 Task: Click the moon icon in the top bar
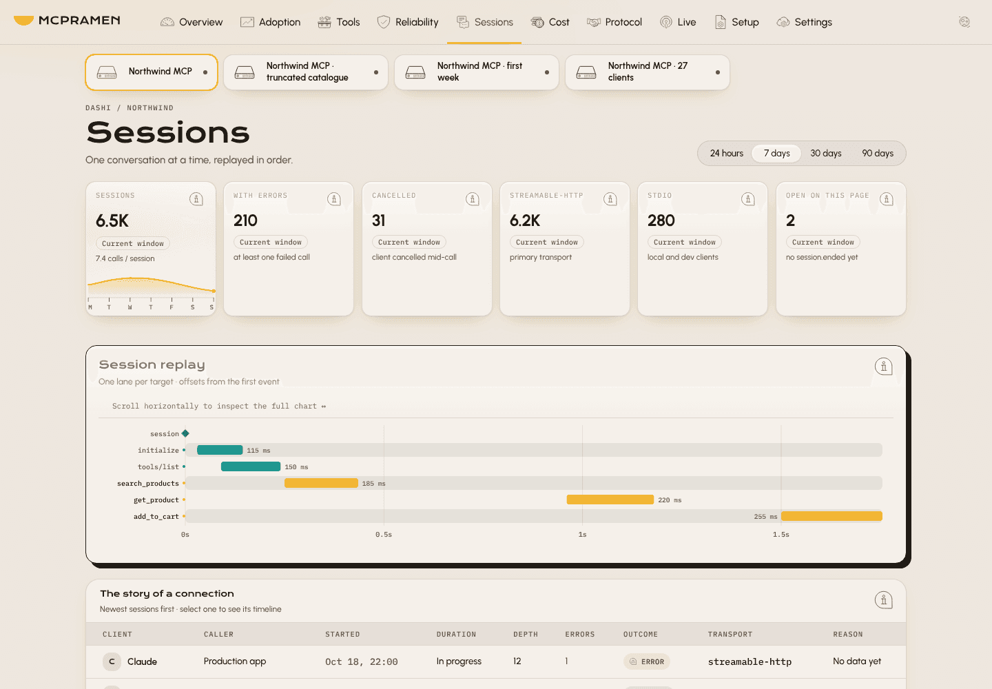(964, 22)
